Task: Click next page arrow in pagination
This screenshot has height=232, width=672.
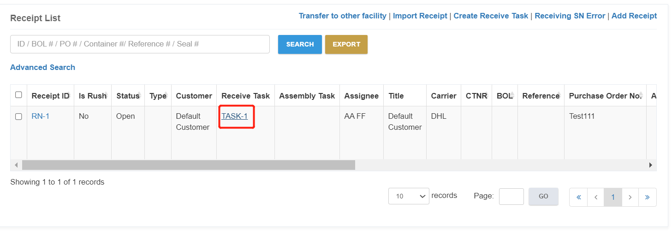Action: tap(630, 197)
